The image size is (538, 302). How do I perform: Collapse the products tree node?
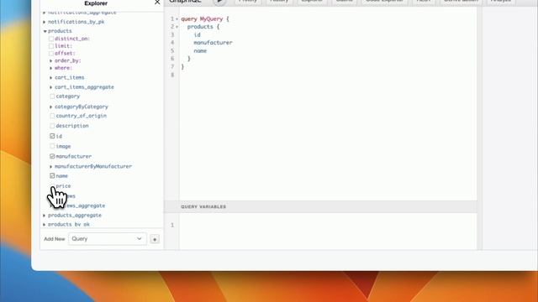point(45,31)
